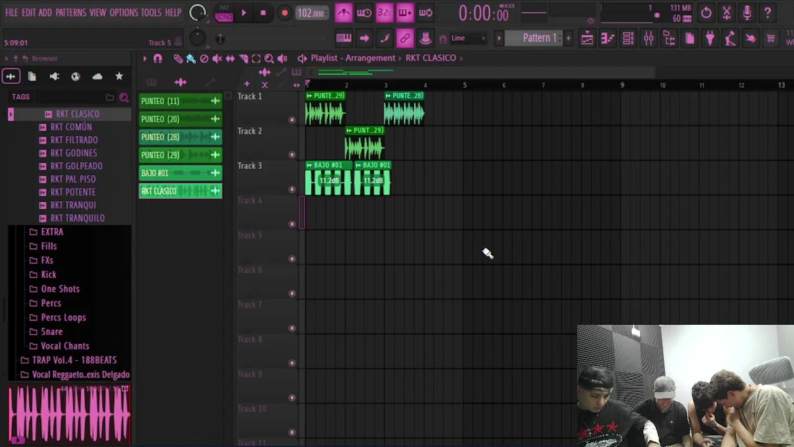This screenshot has width=794, height=447.
Task: Toggle the 3-2-1 recording countdown
Action: click(385, 12)
